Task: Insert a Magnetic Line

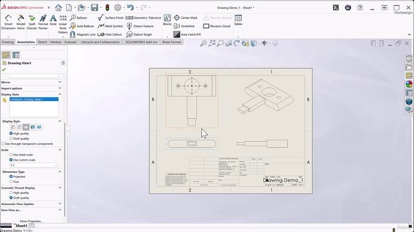Action: point(82,34)
